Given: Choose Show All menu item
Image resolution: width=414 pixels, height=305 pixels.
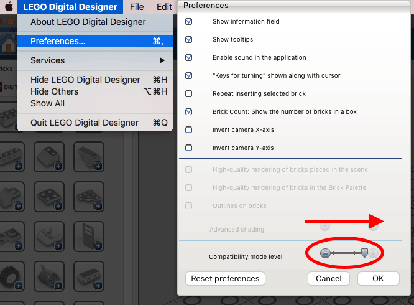Looking at the screenshot, I should click(95, 103).
